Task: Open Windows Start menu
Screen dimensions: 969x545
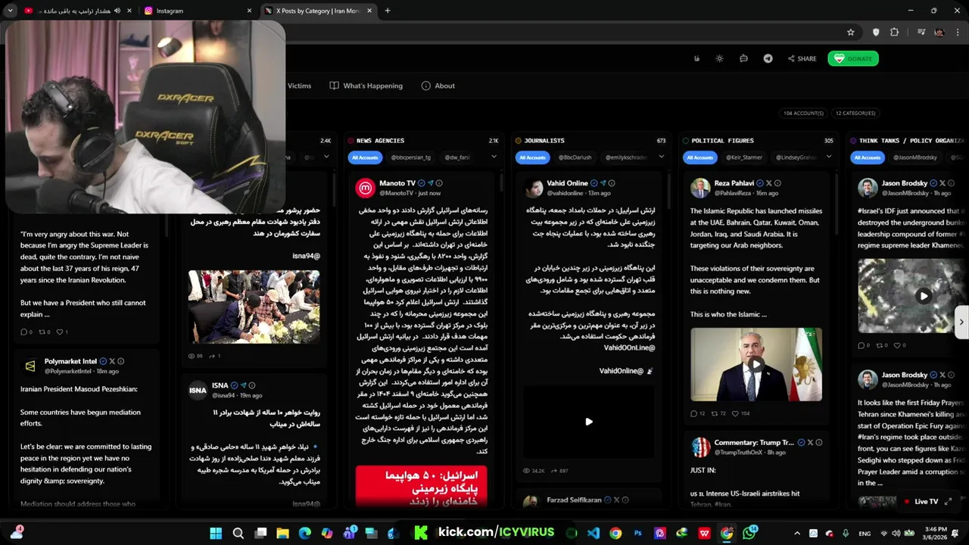Action: (216, 533)
